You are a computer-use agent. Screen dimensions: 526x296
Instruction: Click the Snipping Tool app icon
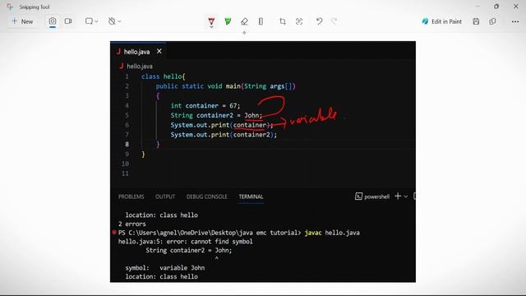pyautogui.click(x=10, y=7)
